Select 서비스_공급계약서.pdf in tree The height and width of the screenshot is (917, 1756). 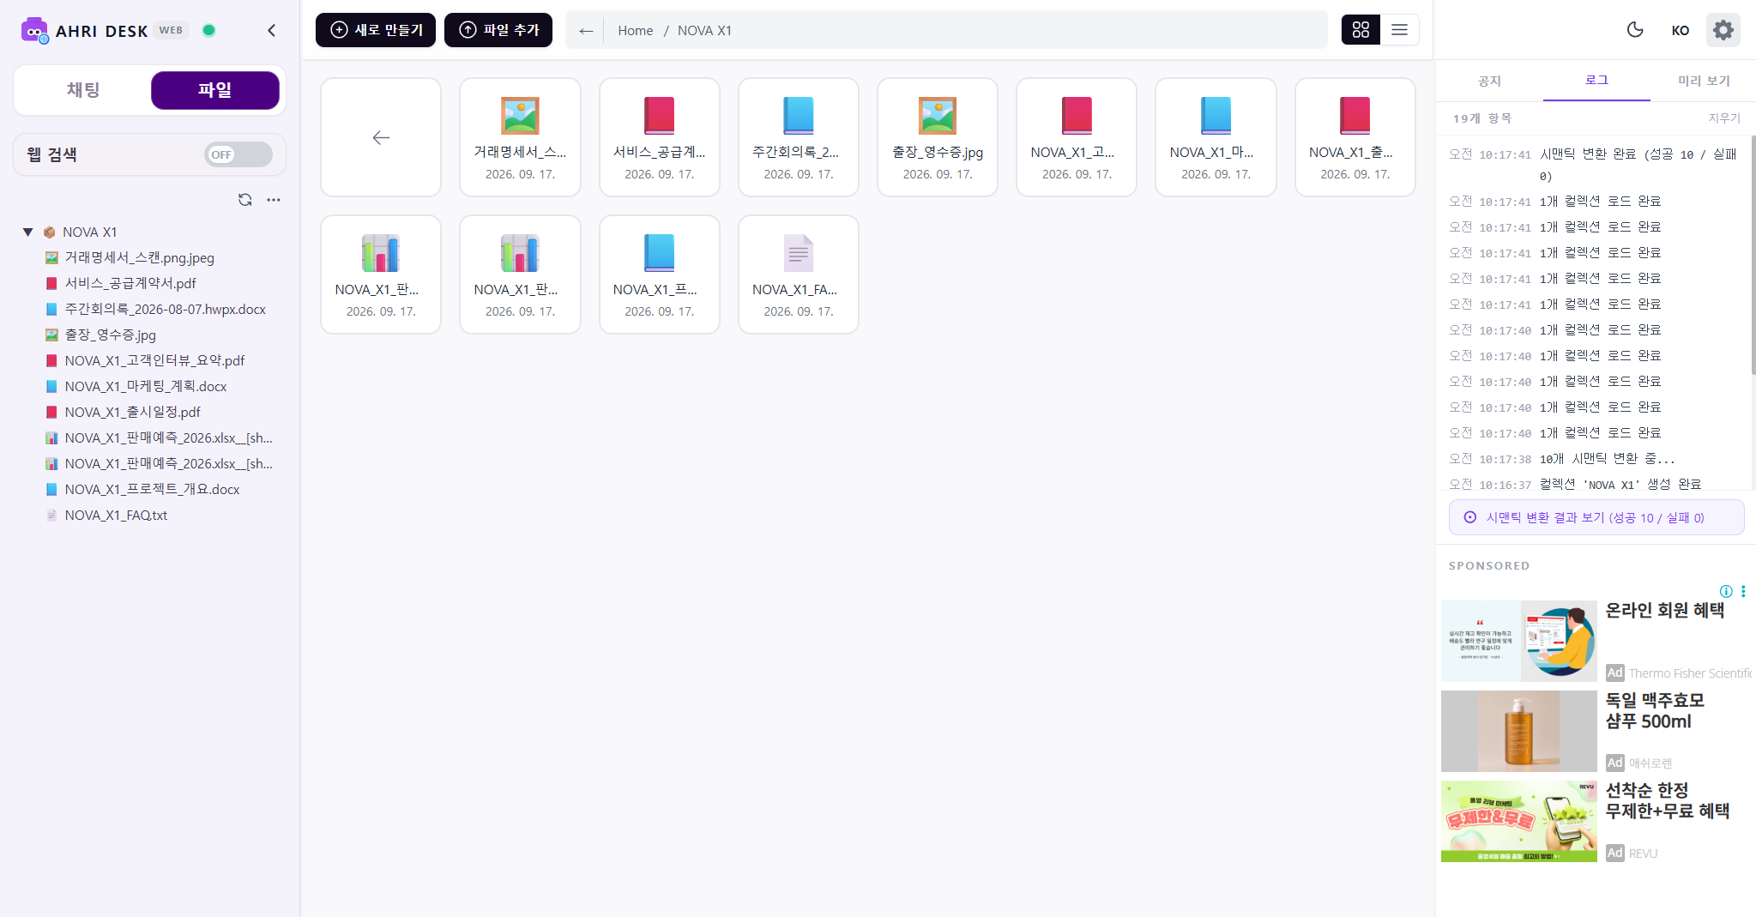[130, 283]
